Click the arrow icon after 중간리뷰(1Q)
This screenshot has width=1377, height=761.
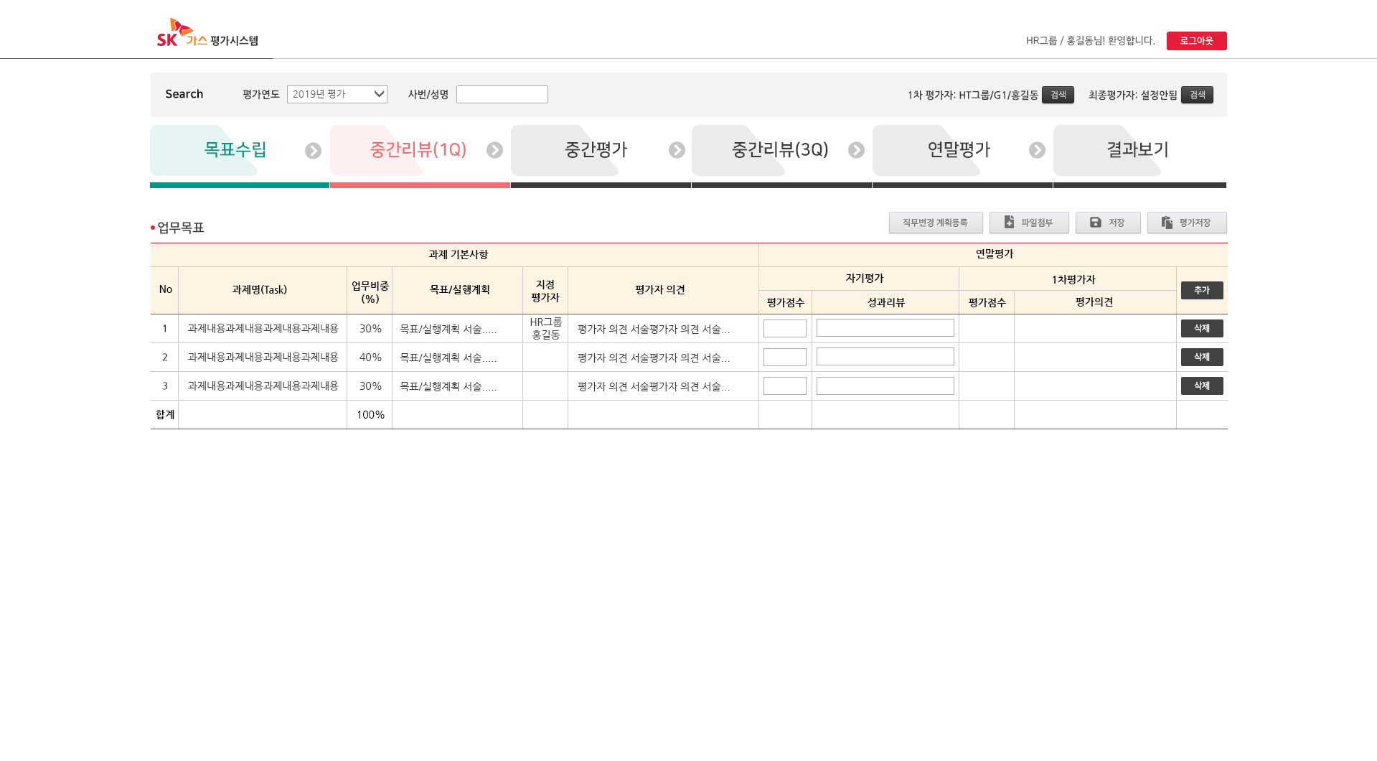point(494,150)
